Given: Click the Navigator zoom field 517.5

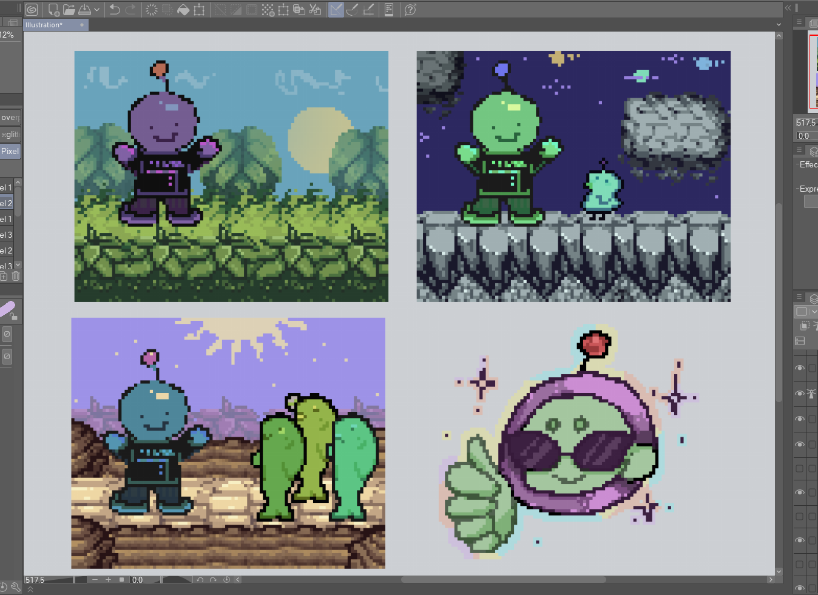Looking at the screenshot, I should pyautogui.click(x=806, y=123).
